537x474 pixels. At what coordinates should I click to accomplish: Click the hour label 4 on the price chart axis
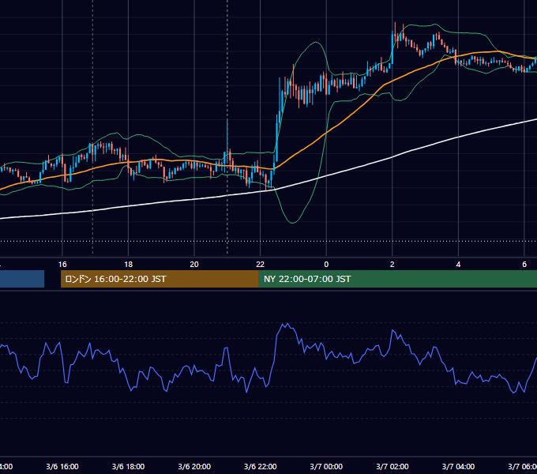458,265
